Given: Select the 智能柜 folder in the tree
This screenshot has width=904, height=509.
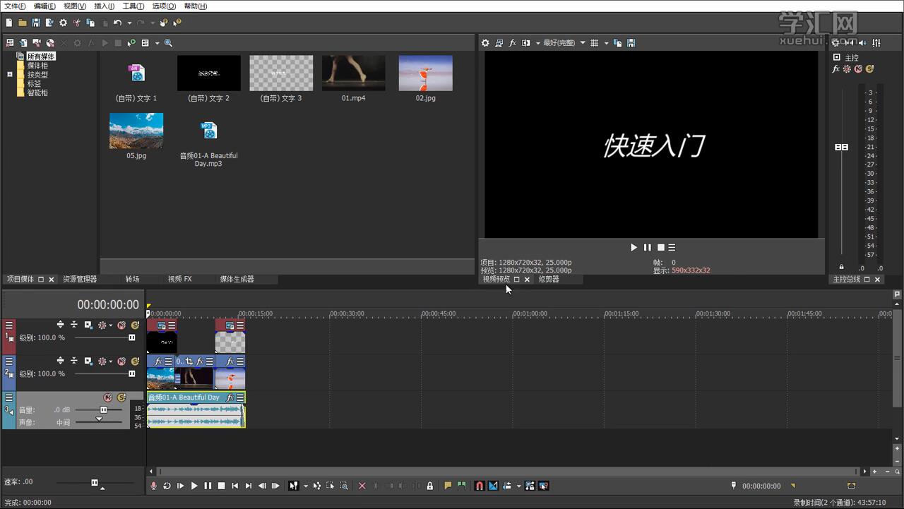Looking at the screenshot, I should point(37,92).
